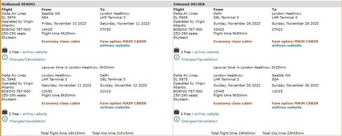Viewport: 342px width, 136px height.
Task: Open baggage 'airline website' link for Delhi–London inbound flight
Action: (206, 52)
